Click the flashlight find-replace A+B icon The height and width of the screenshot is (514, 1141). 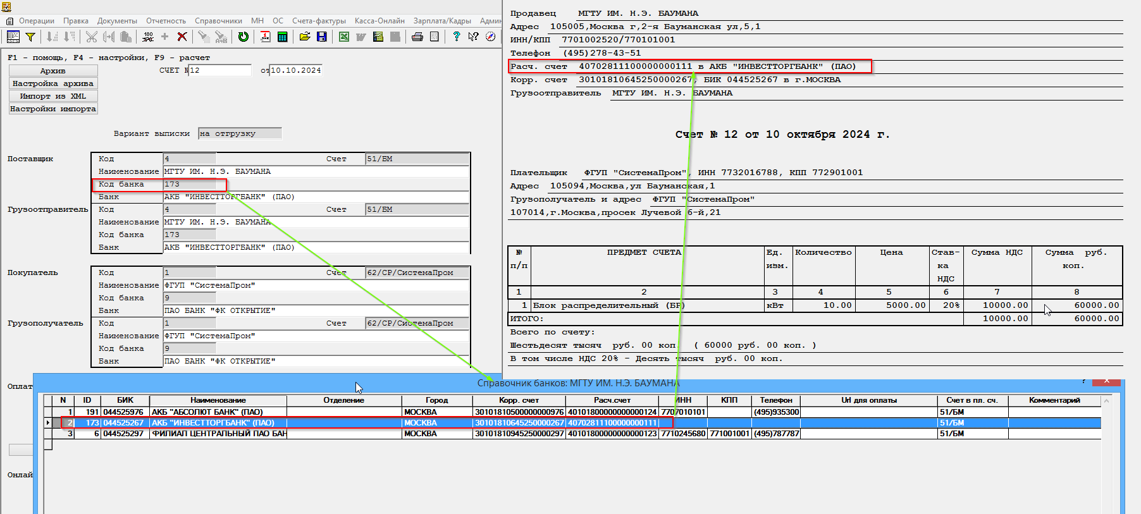tap(221, 37)
